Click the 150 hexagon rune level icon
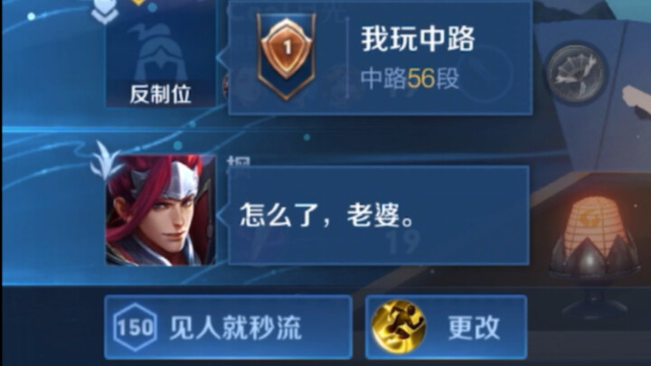Screen dimensions: 651x366 coord(135,327)
